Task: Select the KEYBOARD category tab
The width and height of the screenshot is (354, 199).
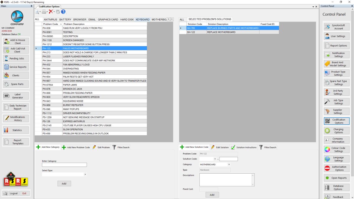Action: (142, 19)
